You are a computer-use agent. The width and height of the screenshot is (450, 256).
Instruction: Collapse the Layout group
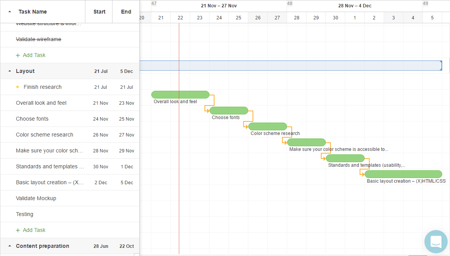[x=9, y=71]
